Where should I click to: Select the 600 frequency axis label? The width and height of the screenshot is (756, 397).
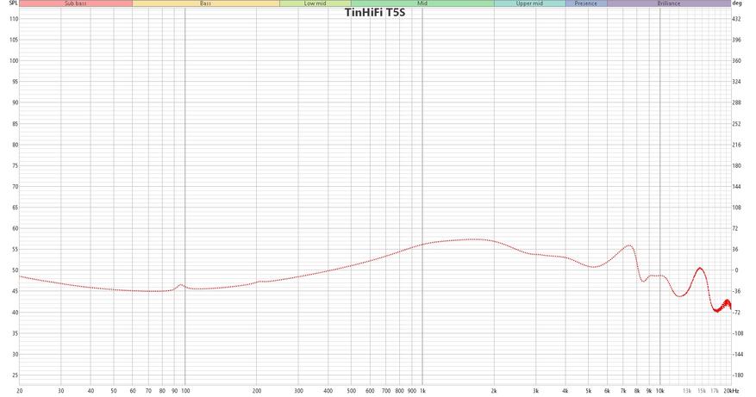coord(370,391)
